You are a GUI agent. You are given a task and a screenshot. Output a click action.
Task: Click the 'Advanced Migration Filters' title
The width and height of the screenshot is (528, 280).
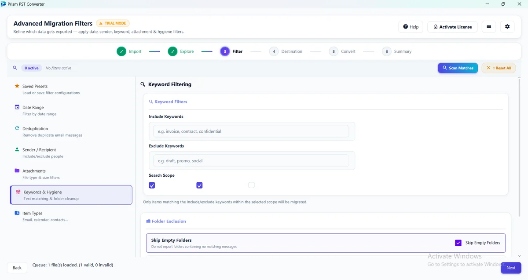point(53,23)
